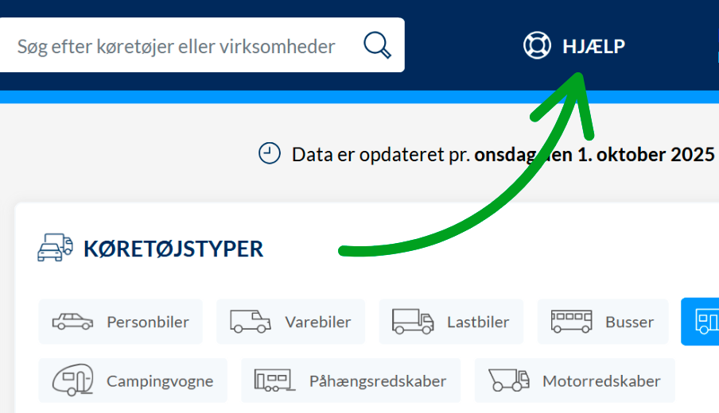The height and width of the screenshot is (413, 719).
Task: Open the HJÆLP menu item
Action: click(593, 46)
